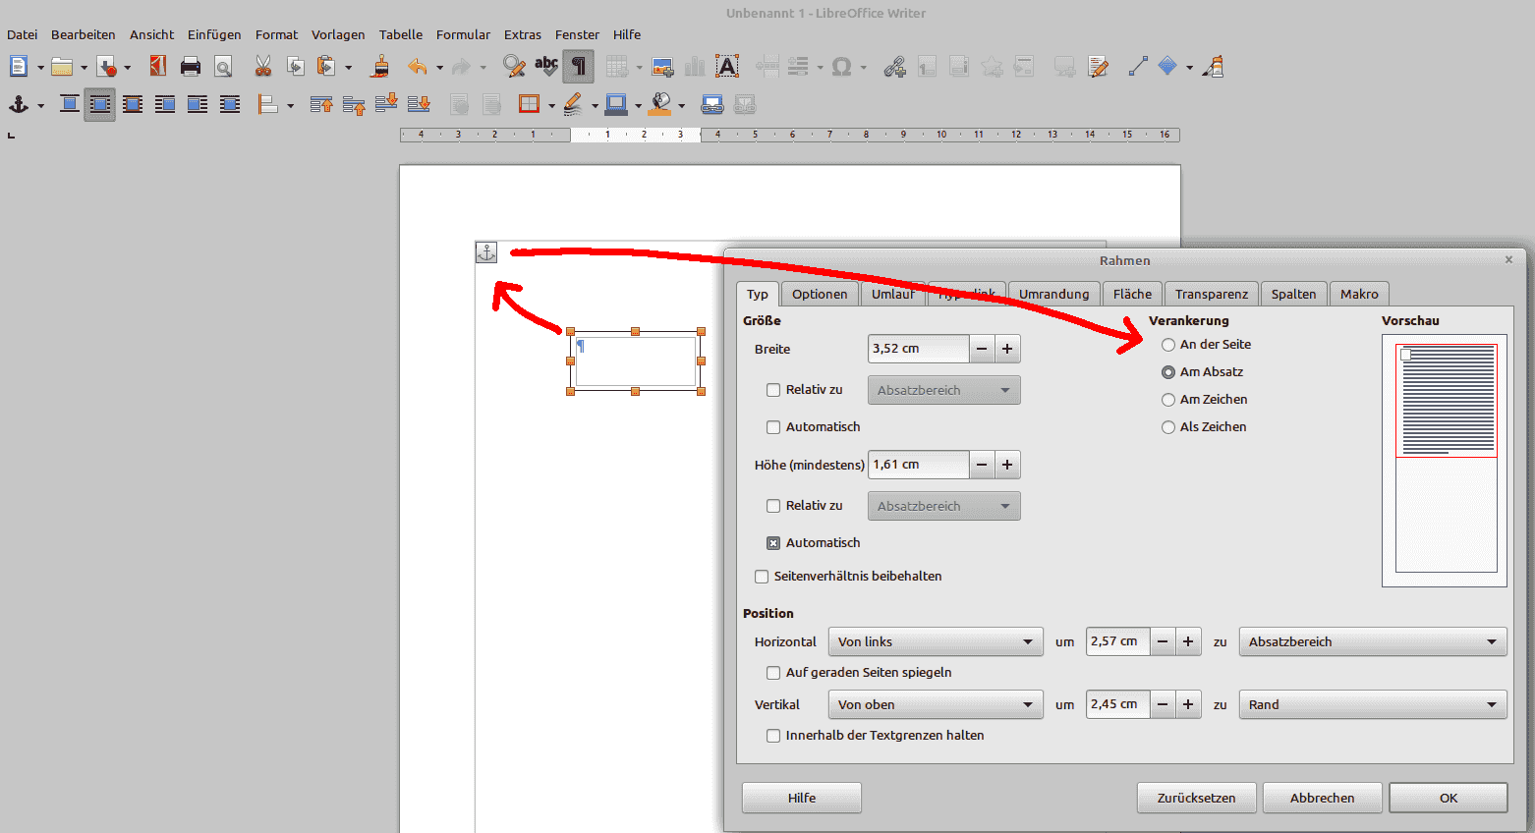1535x833 pixels.
Task: Increase Breite with plus stepper
Action: [x=1007, y=349]
